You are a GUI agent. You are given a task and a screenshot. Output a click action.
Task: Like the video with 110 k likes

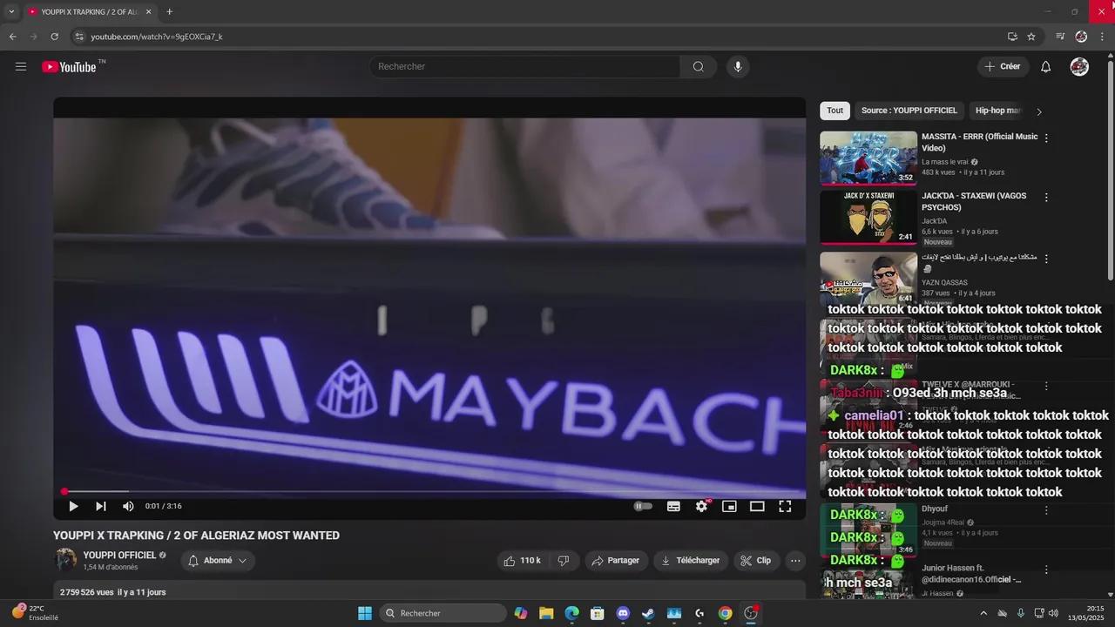(x=523, y=561)
